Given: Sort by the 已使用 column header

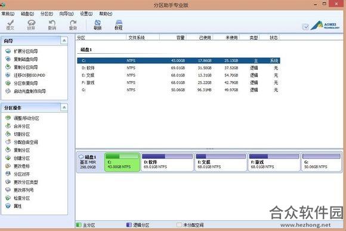Looking at the screenshot, I should click(200, 38).
